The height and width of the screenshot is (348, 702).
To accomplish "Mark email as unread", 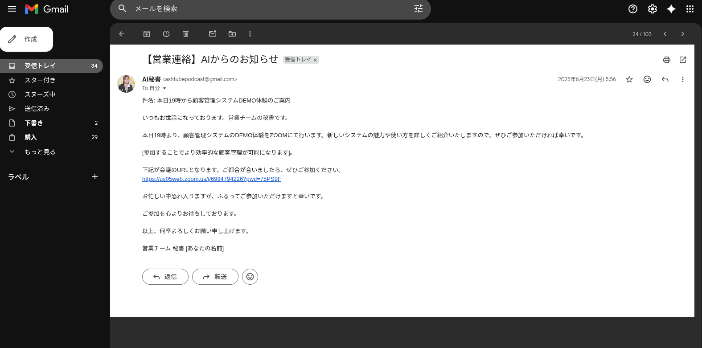I will (x=213, y=34).
